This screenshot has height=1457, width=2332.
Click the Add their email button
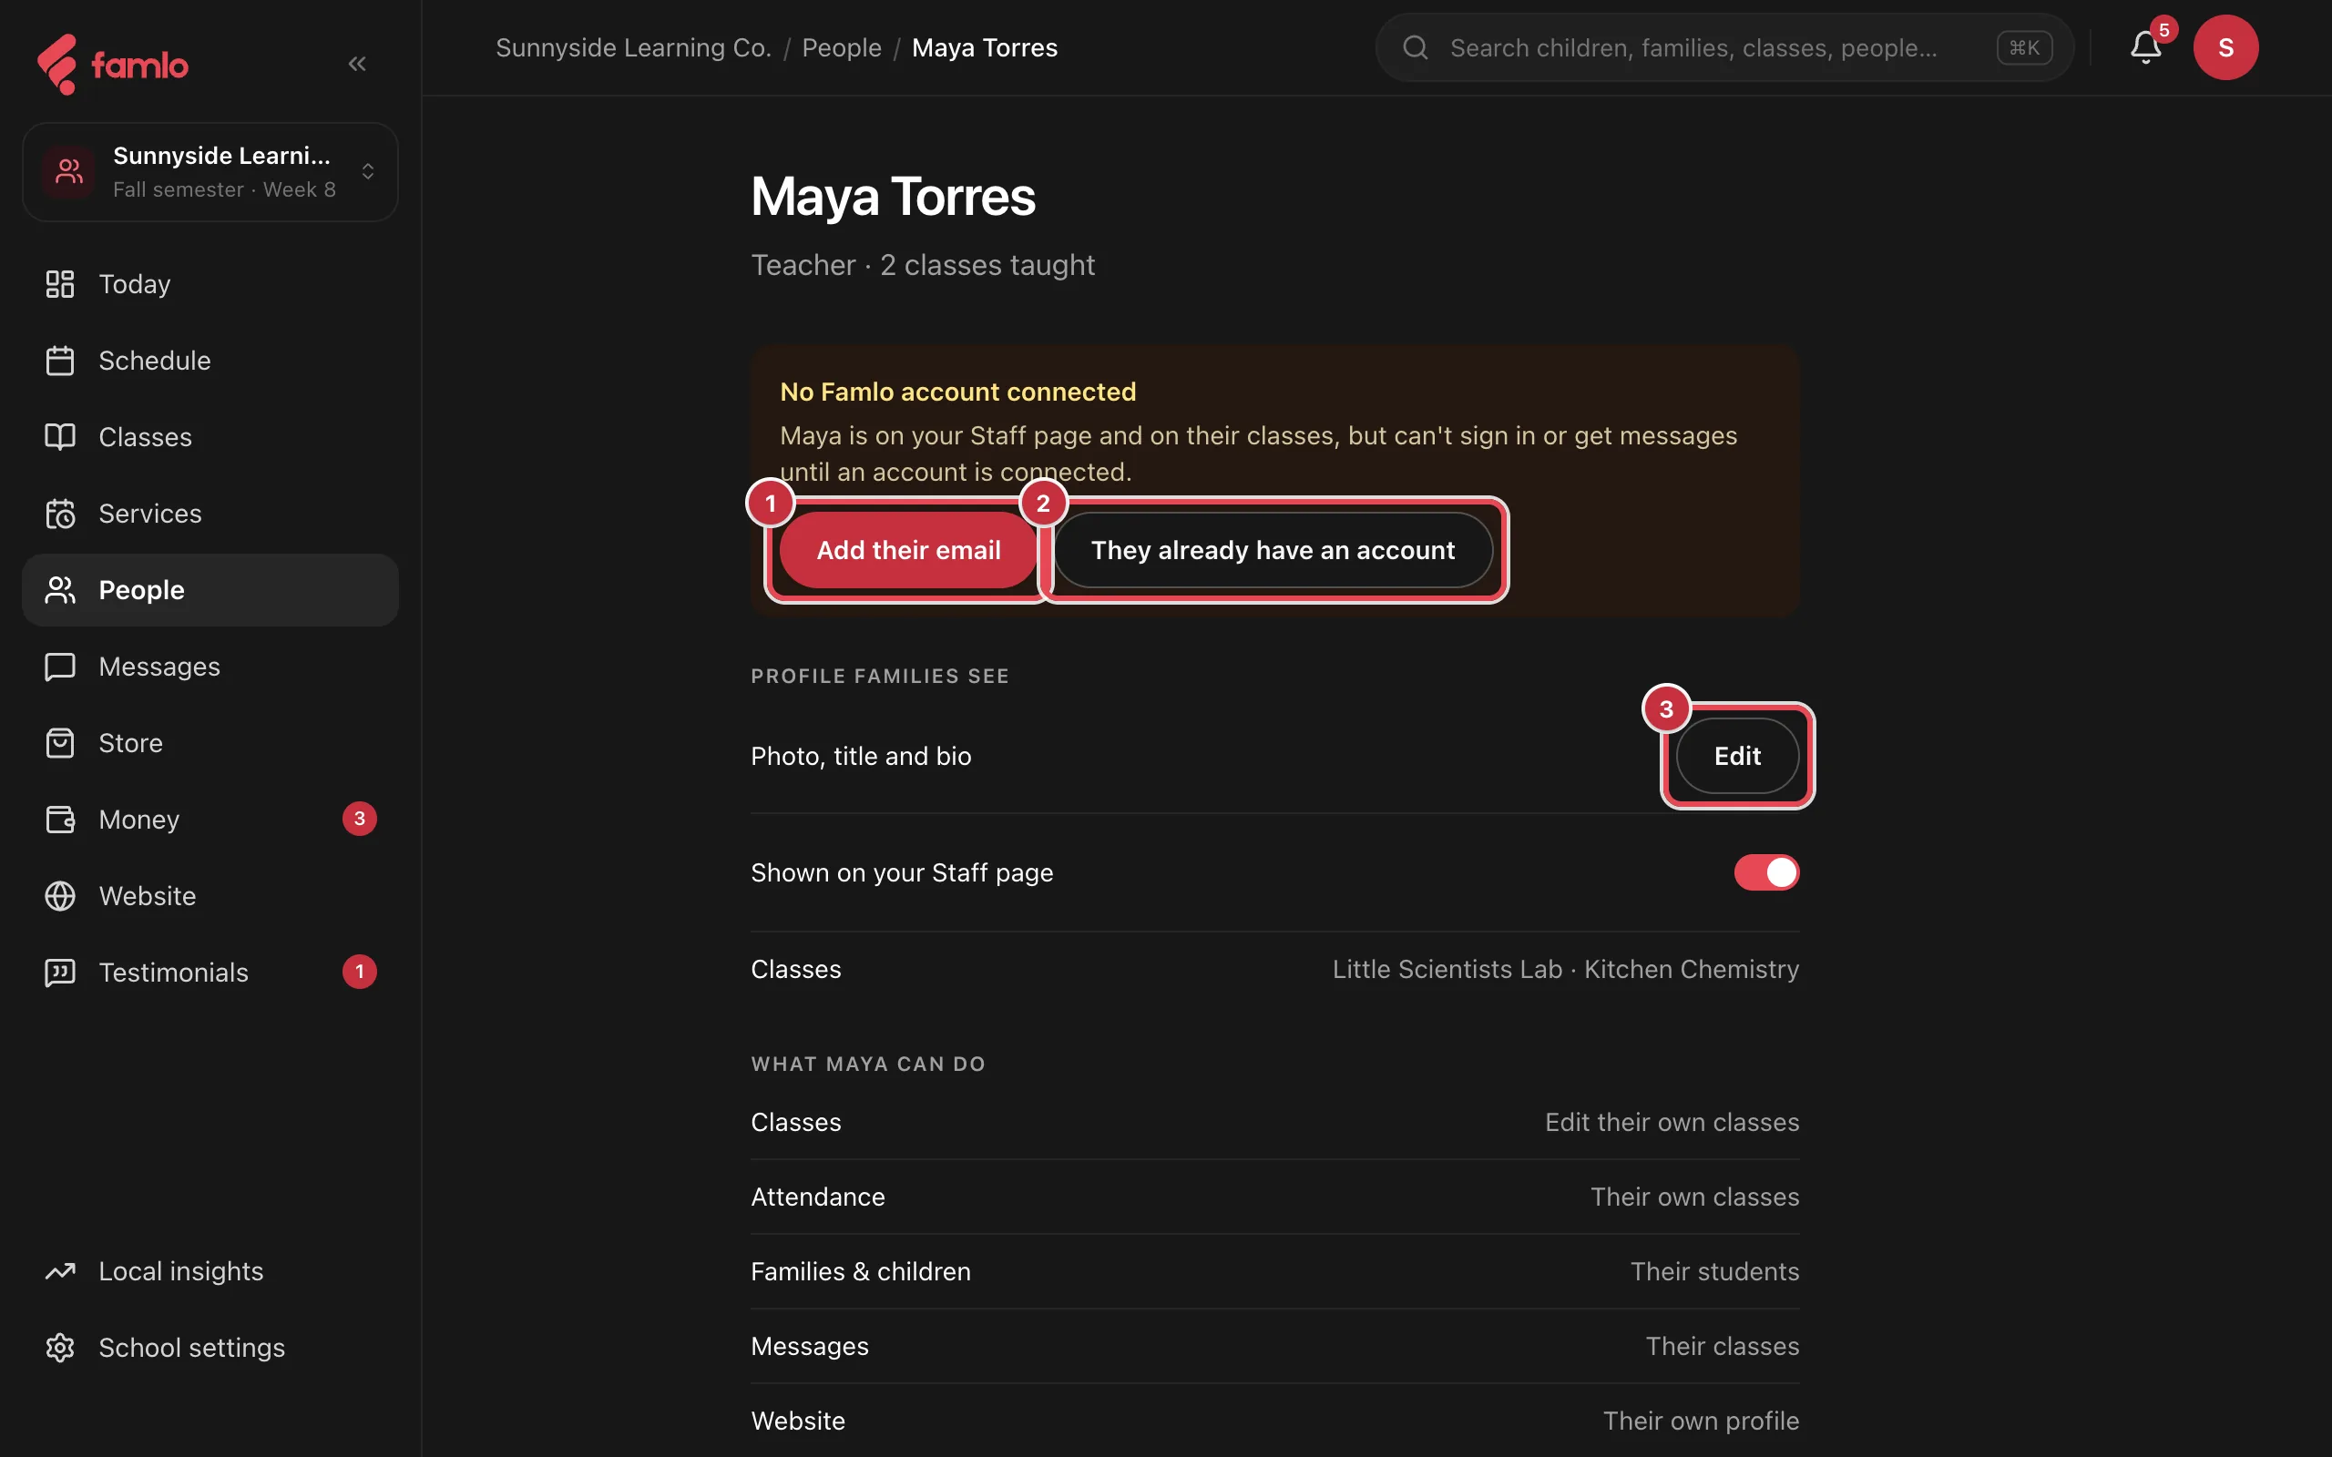pyautogui.click(x=907, y=550)
